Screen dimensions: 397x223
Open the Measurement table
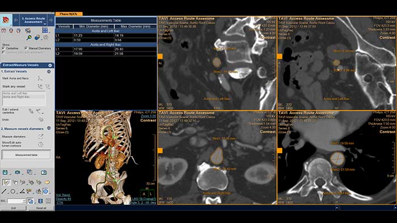click(26, 155)
